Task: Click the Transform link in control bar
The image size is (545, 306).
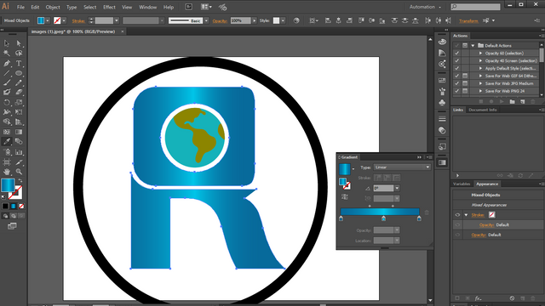Action: click(x=468, y=20)
